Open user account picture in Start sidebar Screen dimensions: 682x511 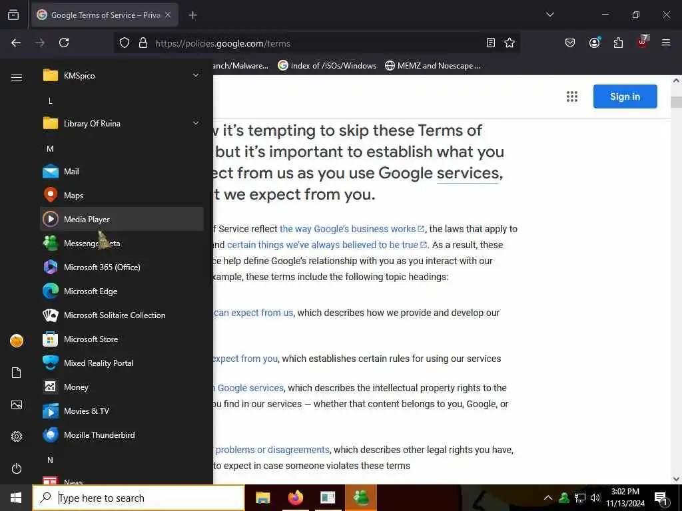[x=17, y=341]
